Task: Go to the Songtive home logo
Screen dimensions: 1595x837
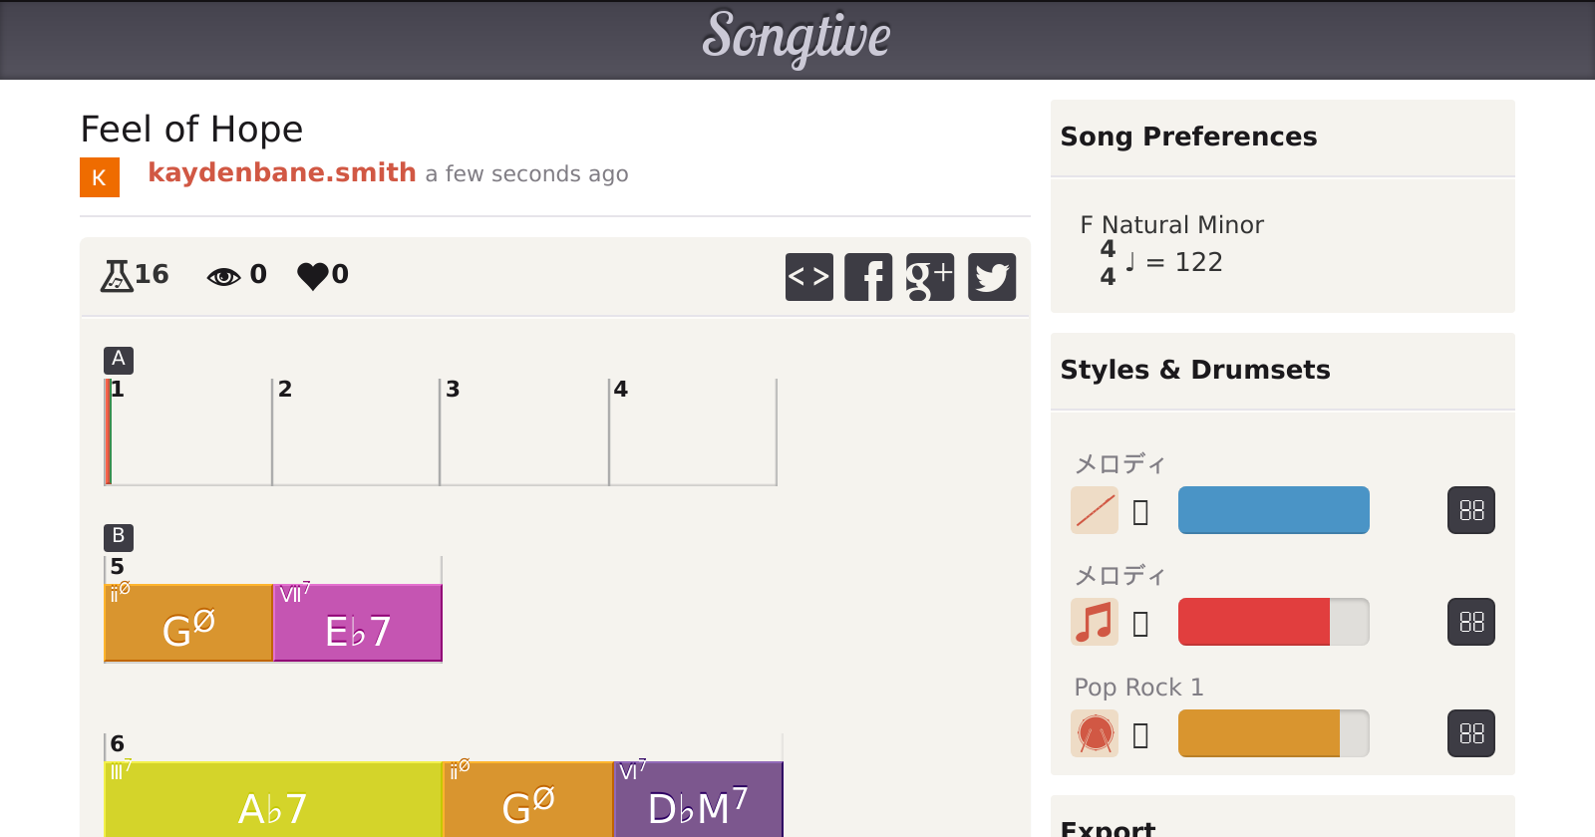Action: coord(797,37)
